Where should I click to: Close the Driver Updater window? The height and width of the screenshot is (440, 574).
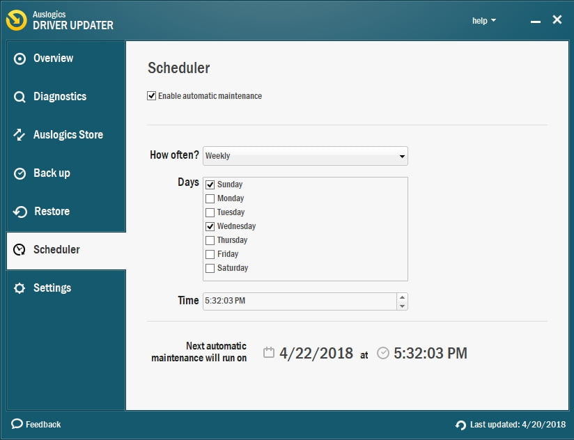click(557, 19)
